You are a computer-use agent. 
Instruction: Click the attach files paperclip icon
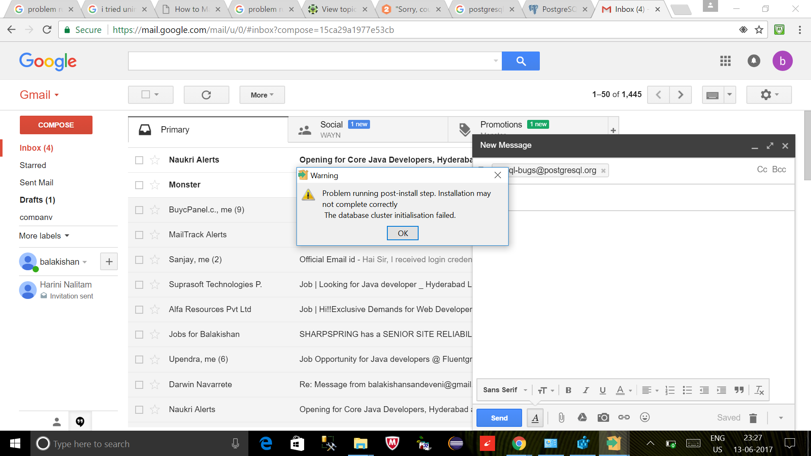(561, 418)
